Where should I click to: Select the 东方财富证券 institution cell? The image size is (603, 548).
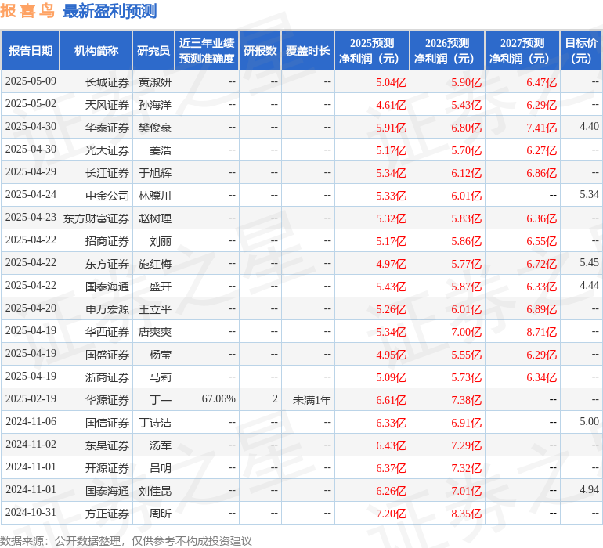coord(96,218)
